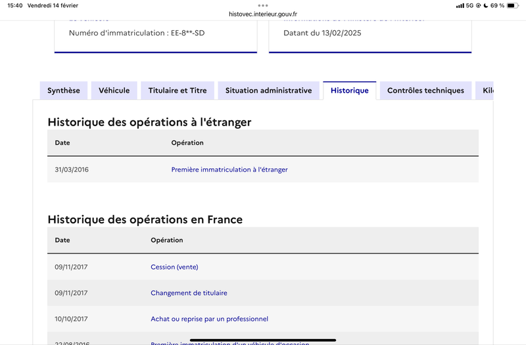Click the Cession (vente) operation link

point(174,267)
